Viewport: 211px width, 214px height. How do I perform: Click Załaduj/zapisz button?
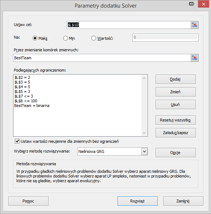[x=175, y=133]
